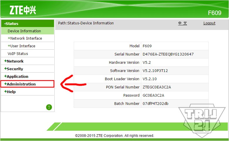Click the PON Serial Number label

click(123, 87)
